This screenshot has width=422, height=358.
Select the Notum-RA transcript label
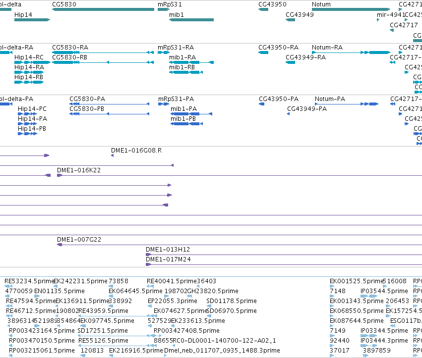(327, 48)
